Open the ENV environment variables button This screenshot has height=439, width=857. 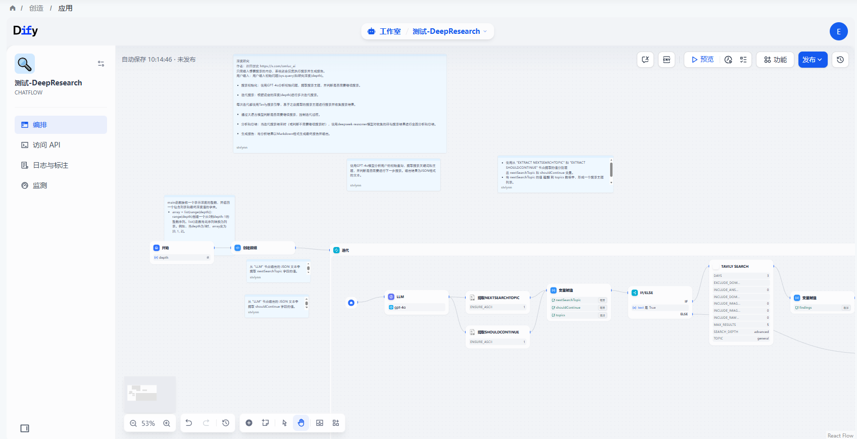[667, 60]
